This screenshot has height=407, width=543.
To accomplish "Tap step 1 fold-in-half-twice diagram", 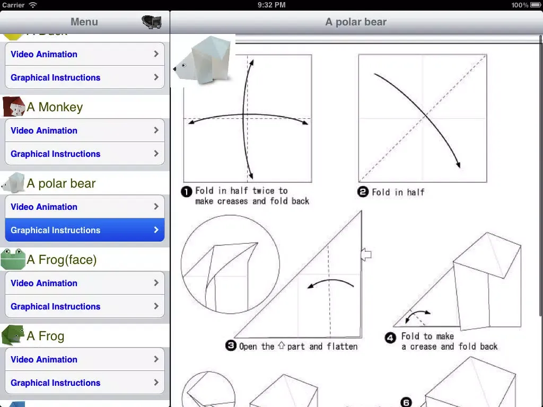I will 248,118.
